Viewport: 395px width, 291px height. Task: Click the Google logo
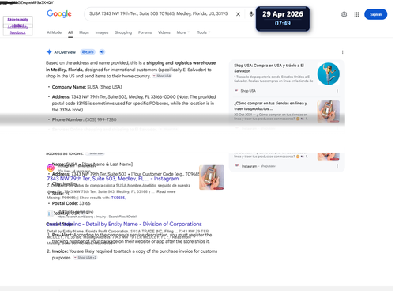tap(59, 13)
